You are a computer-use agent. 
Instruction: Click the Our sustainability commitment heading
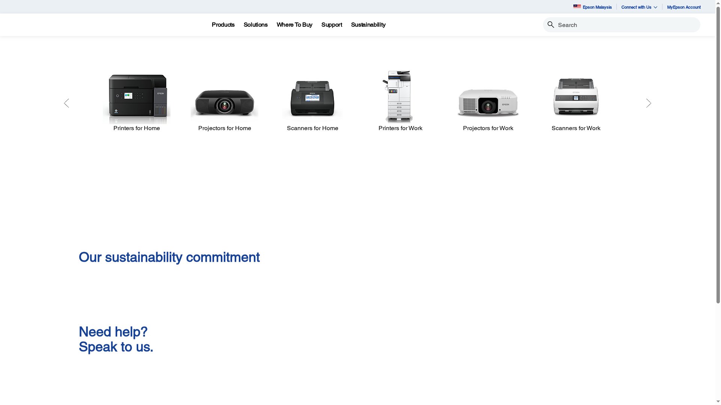pos(169,257)
